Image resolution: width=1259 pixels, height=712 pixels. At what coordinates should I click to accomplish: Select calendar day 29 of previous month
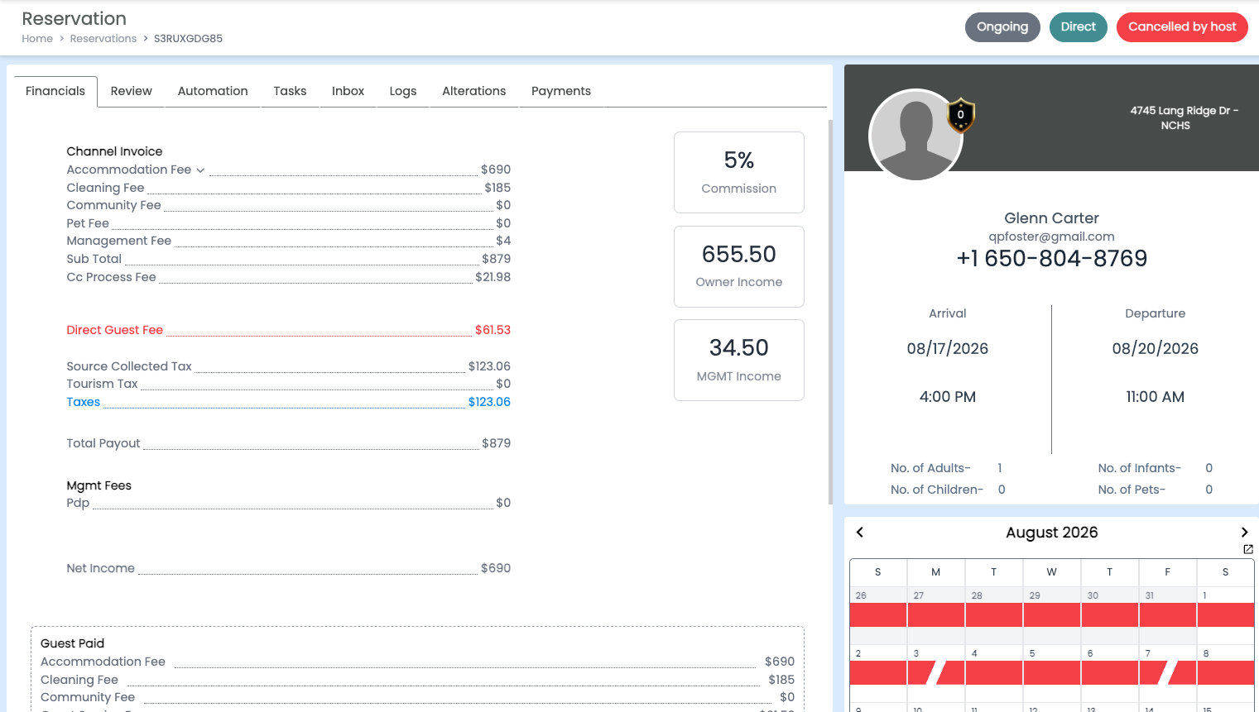(x=1052, y=614)
